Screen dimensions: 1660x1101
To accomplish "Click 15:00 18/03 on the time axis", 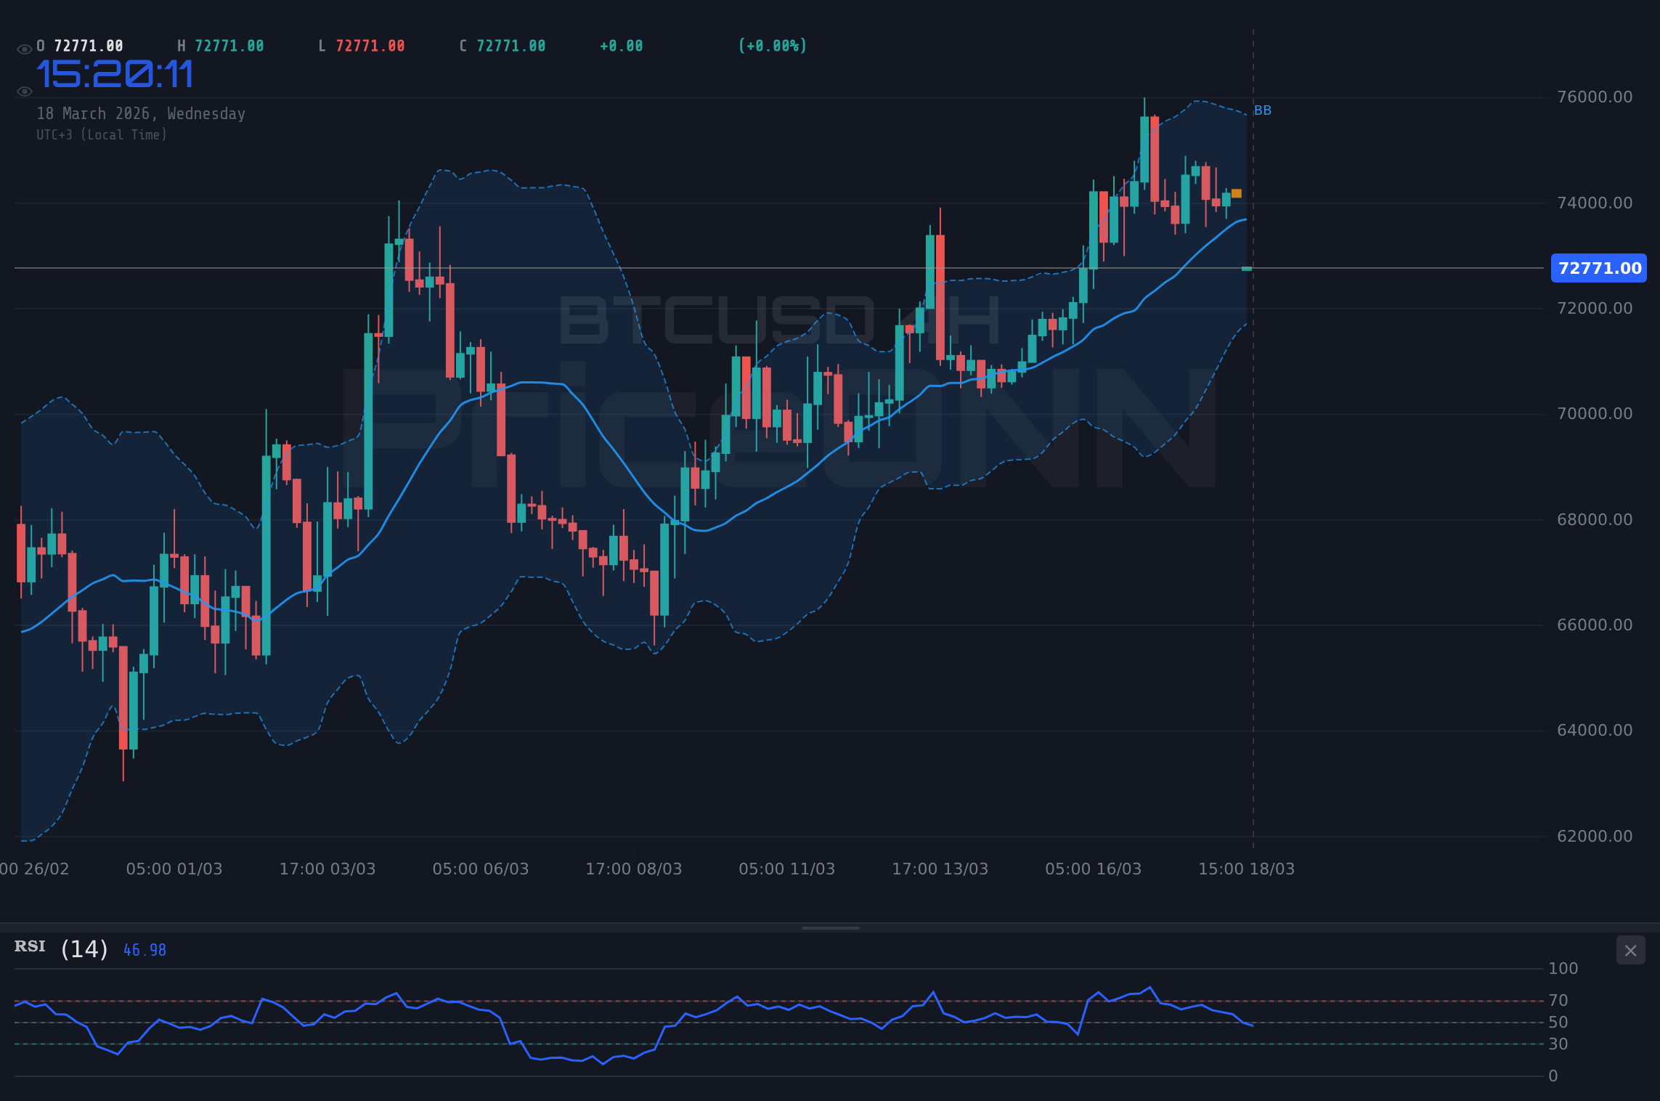I will tap(1248, 868).
